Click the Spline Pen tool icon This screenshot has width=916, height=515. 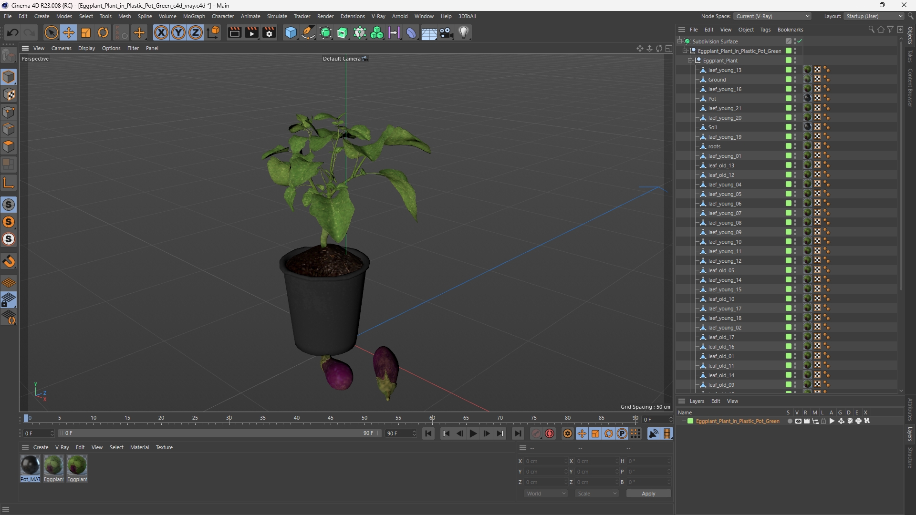click(308, 33)
